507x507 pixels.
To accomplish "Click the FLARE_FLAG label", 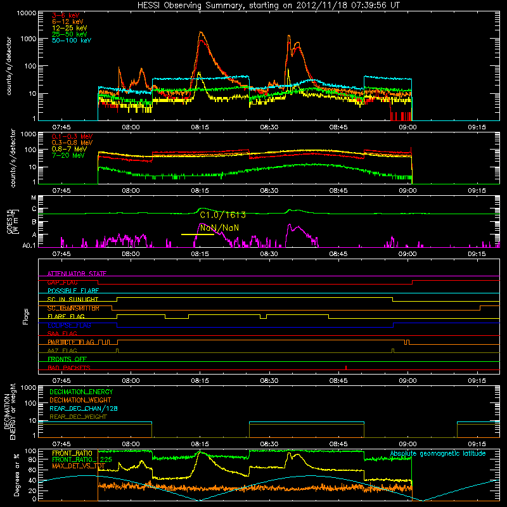I will (x=66, y=316).
